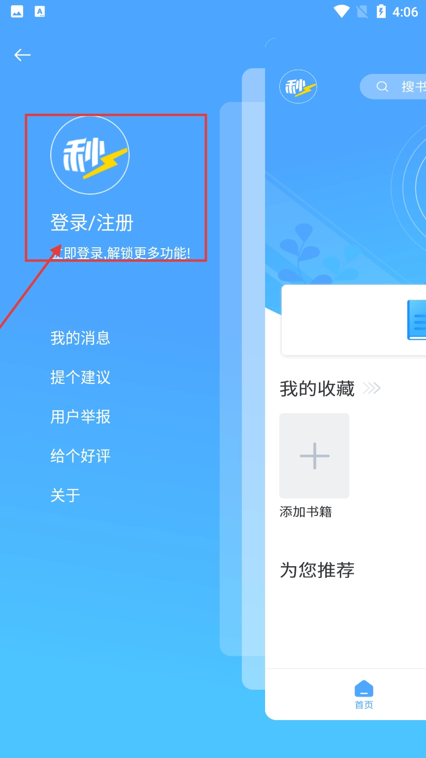Tap the battery icon in status bar
Viewport: 426px width, 758px height.
(x=381, y=11)
